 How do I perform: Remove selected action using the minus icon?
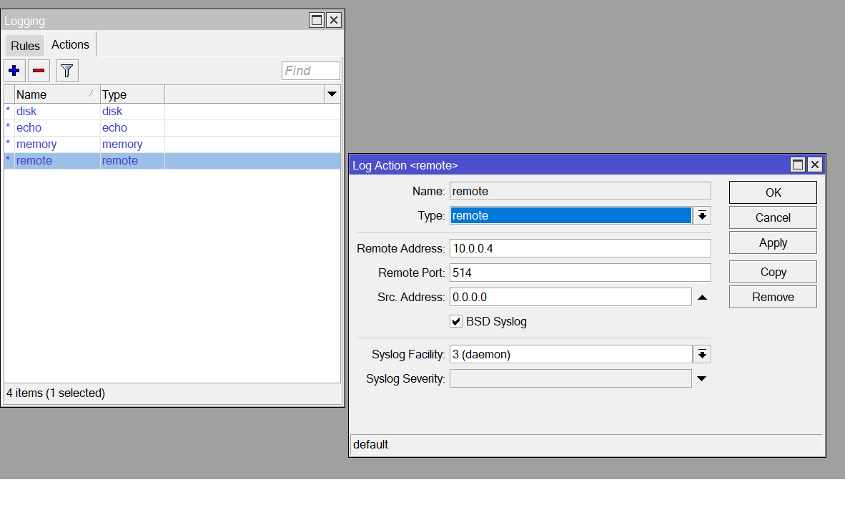pyautogui.click(x=38, y=70)
